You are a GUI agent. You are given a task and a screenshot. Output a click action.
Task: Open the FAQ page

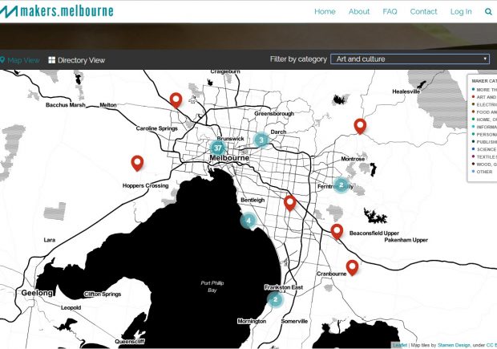[390, 12]
